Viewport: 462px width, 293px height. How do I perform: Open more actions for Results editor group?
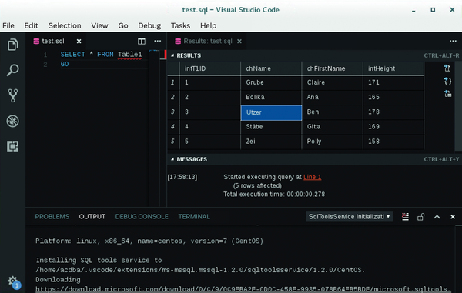point(453,42)
